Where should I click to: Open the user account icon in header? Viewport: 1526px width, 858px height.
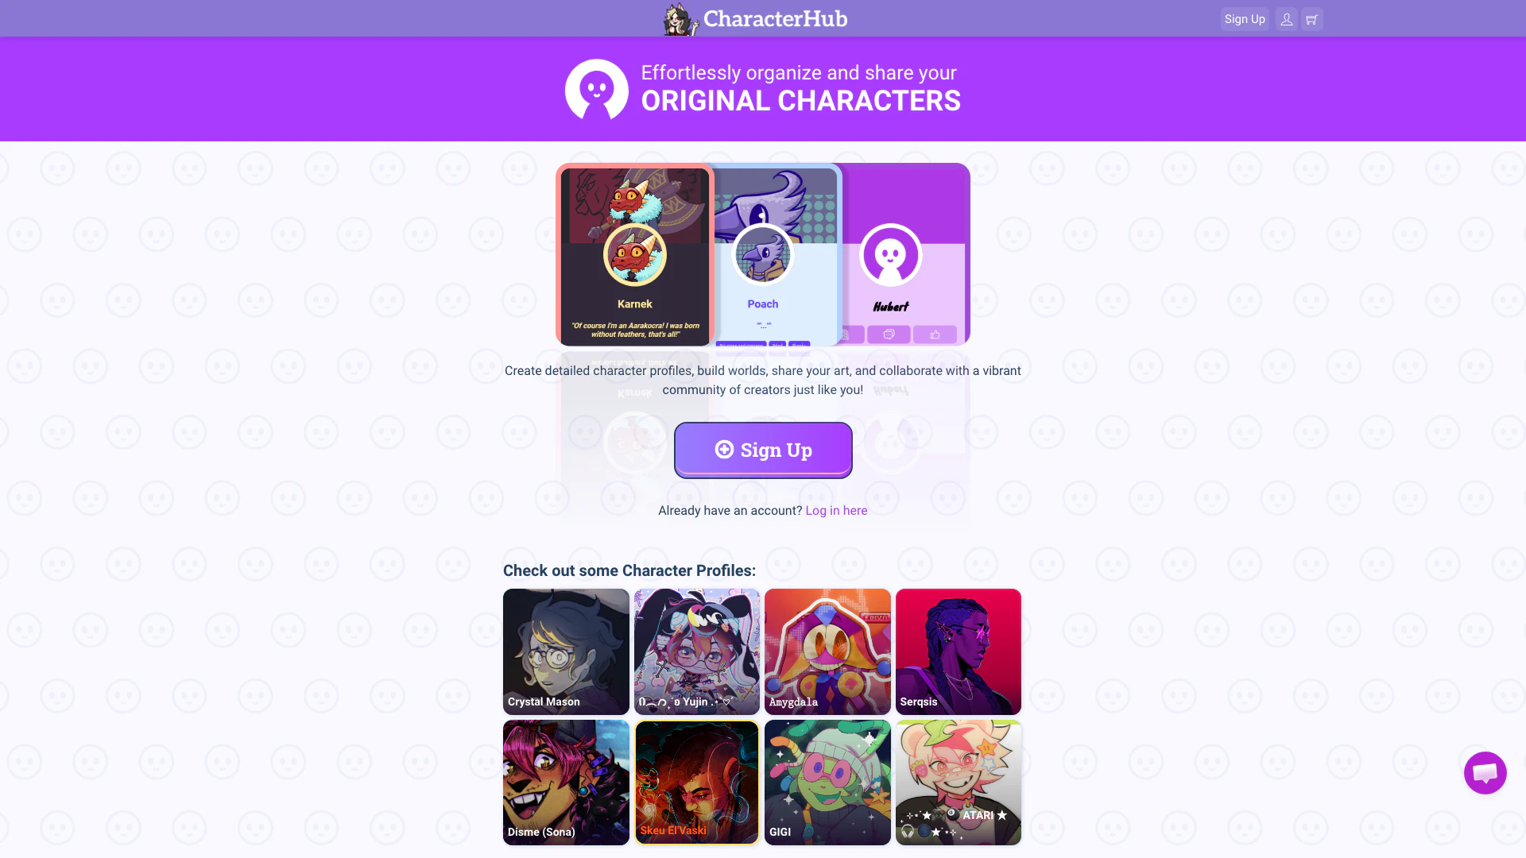tap(1286, 19)
